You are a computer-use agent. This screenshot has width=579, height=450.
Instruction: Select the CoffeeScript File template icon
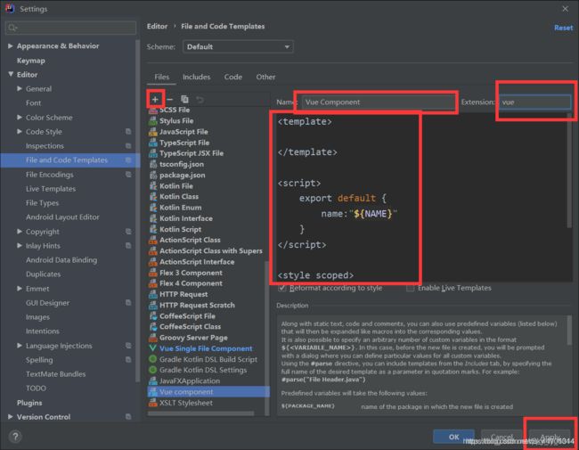(x=153, y=316)
